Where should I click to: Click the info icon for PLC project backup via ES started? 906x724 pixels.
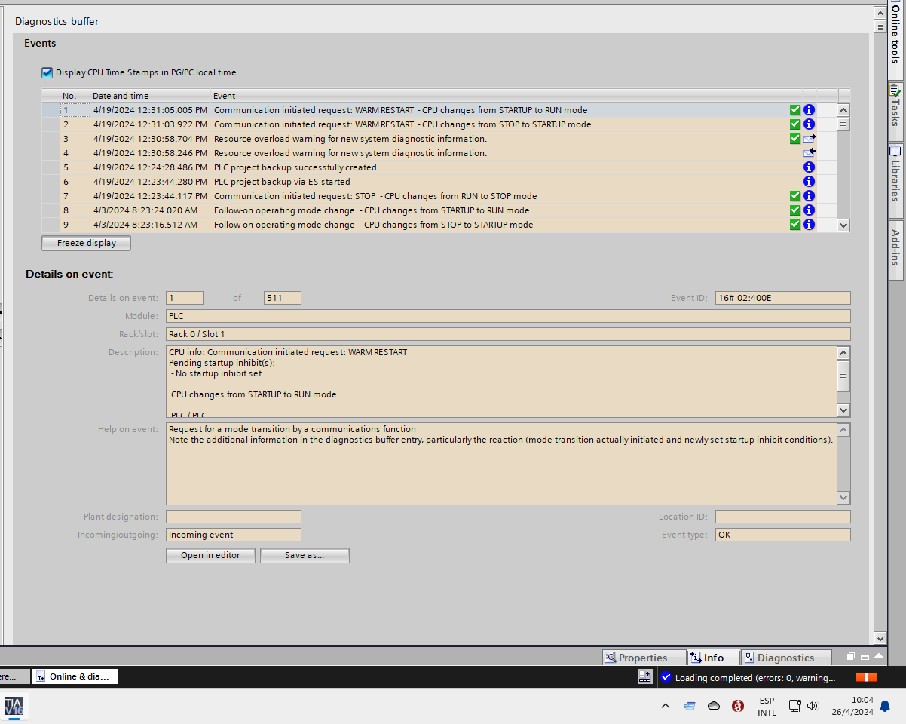(809, 182)
